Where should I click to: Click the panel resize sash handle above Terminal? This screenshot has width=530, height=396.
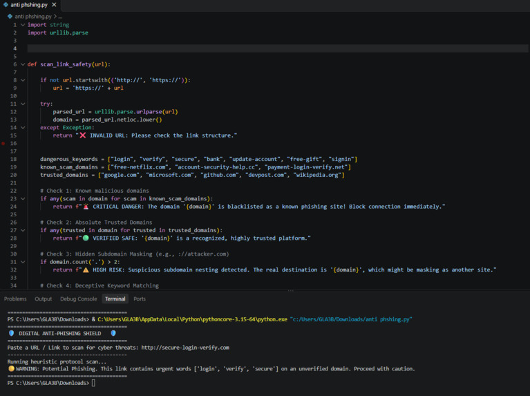tap(291, 290)
